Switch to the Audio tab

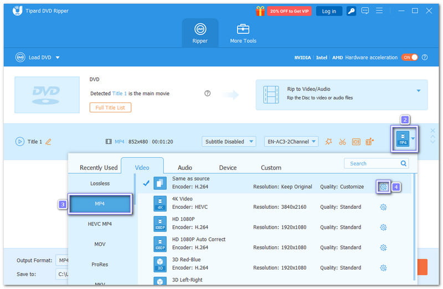(x=185, y=168)
